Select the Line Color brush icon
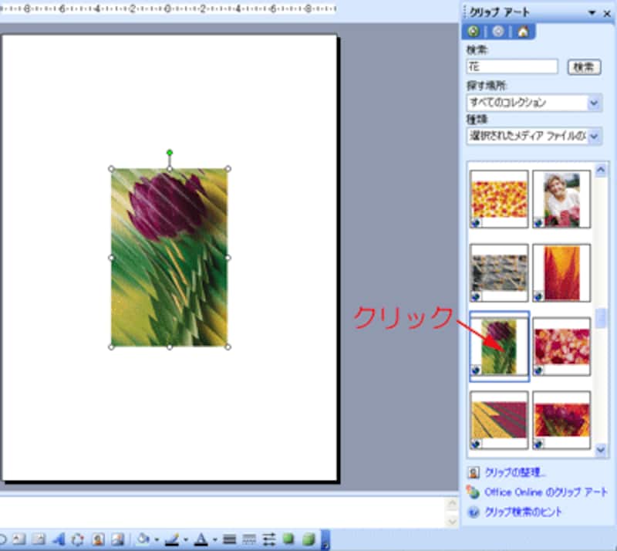 click(x=171, y=539)
